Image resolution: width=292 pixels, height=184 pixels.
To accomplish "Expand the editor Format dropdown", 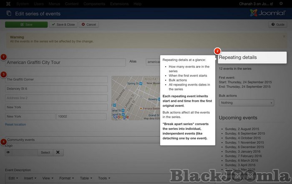I will click(67, 178).
